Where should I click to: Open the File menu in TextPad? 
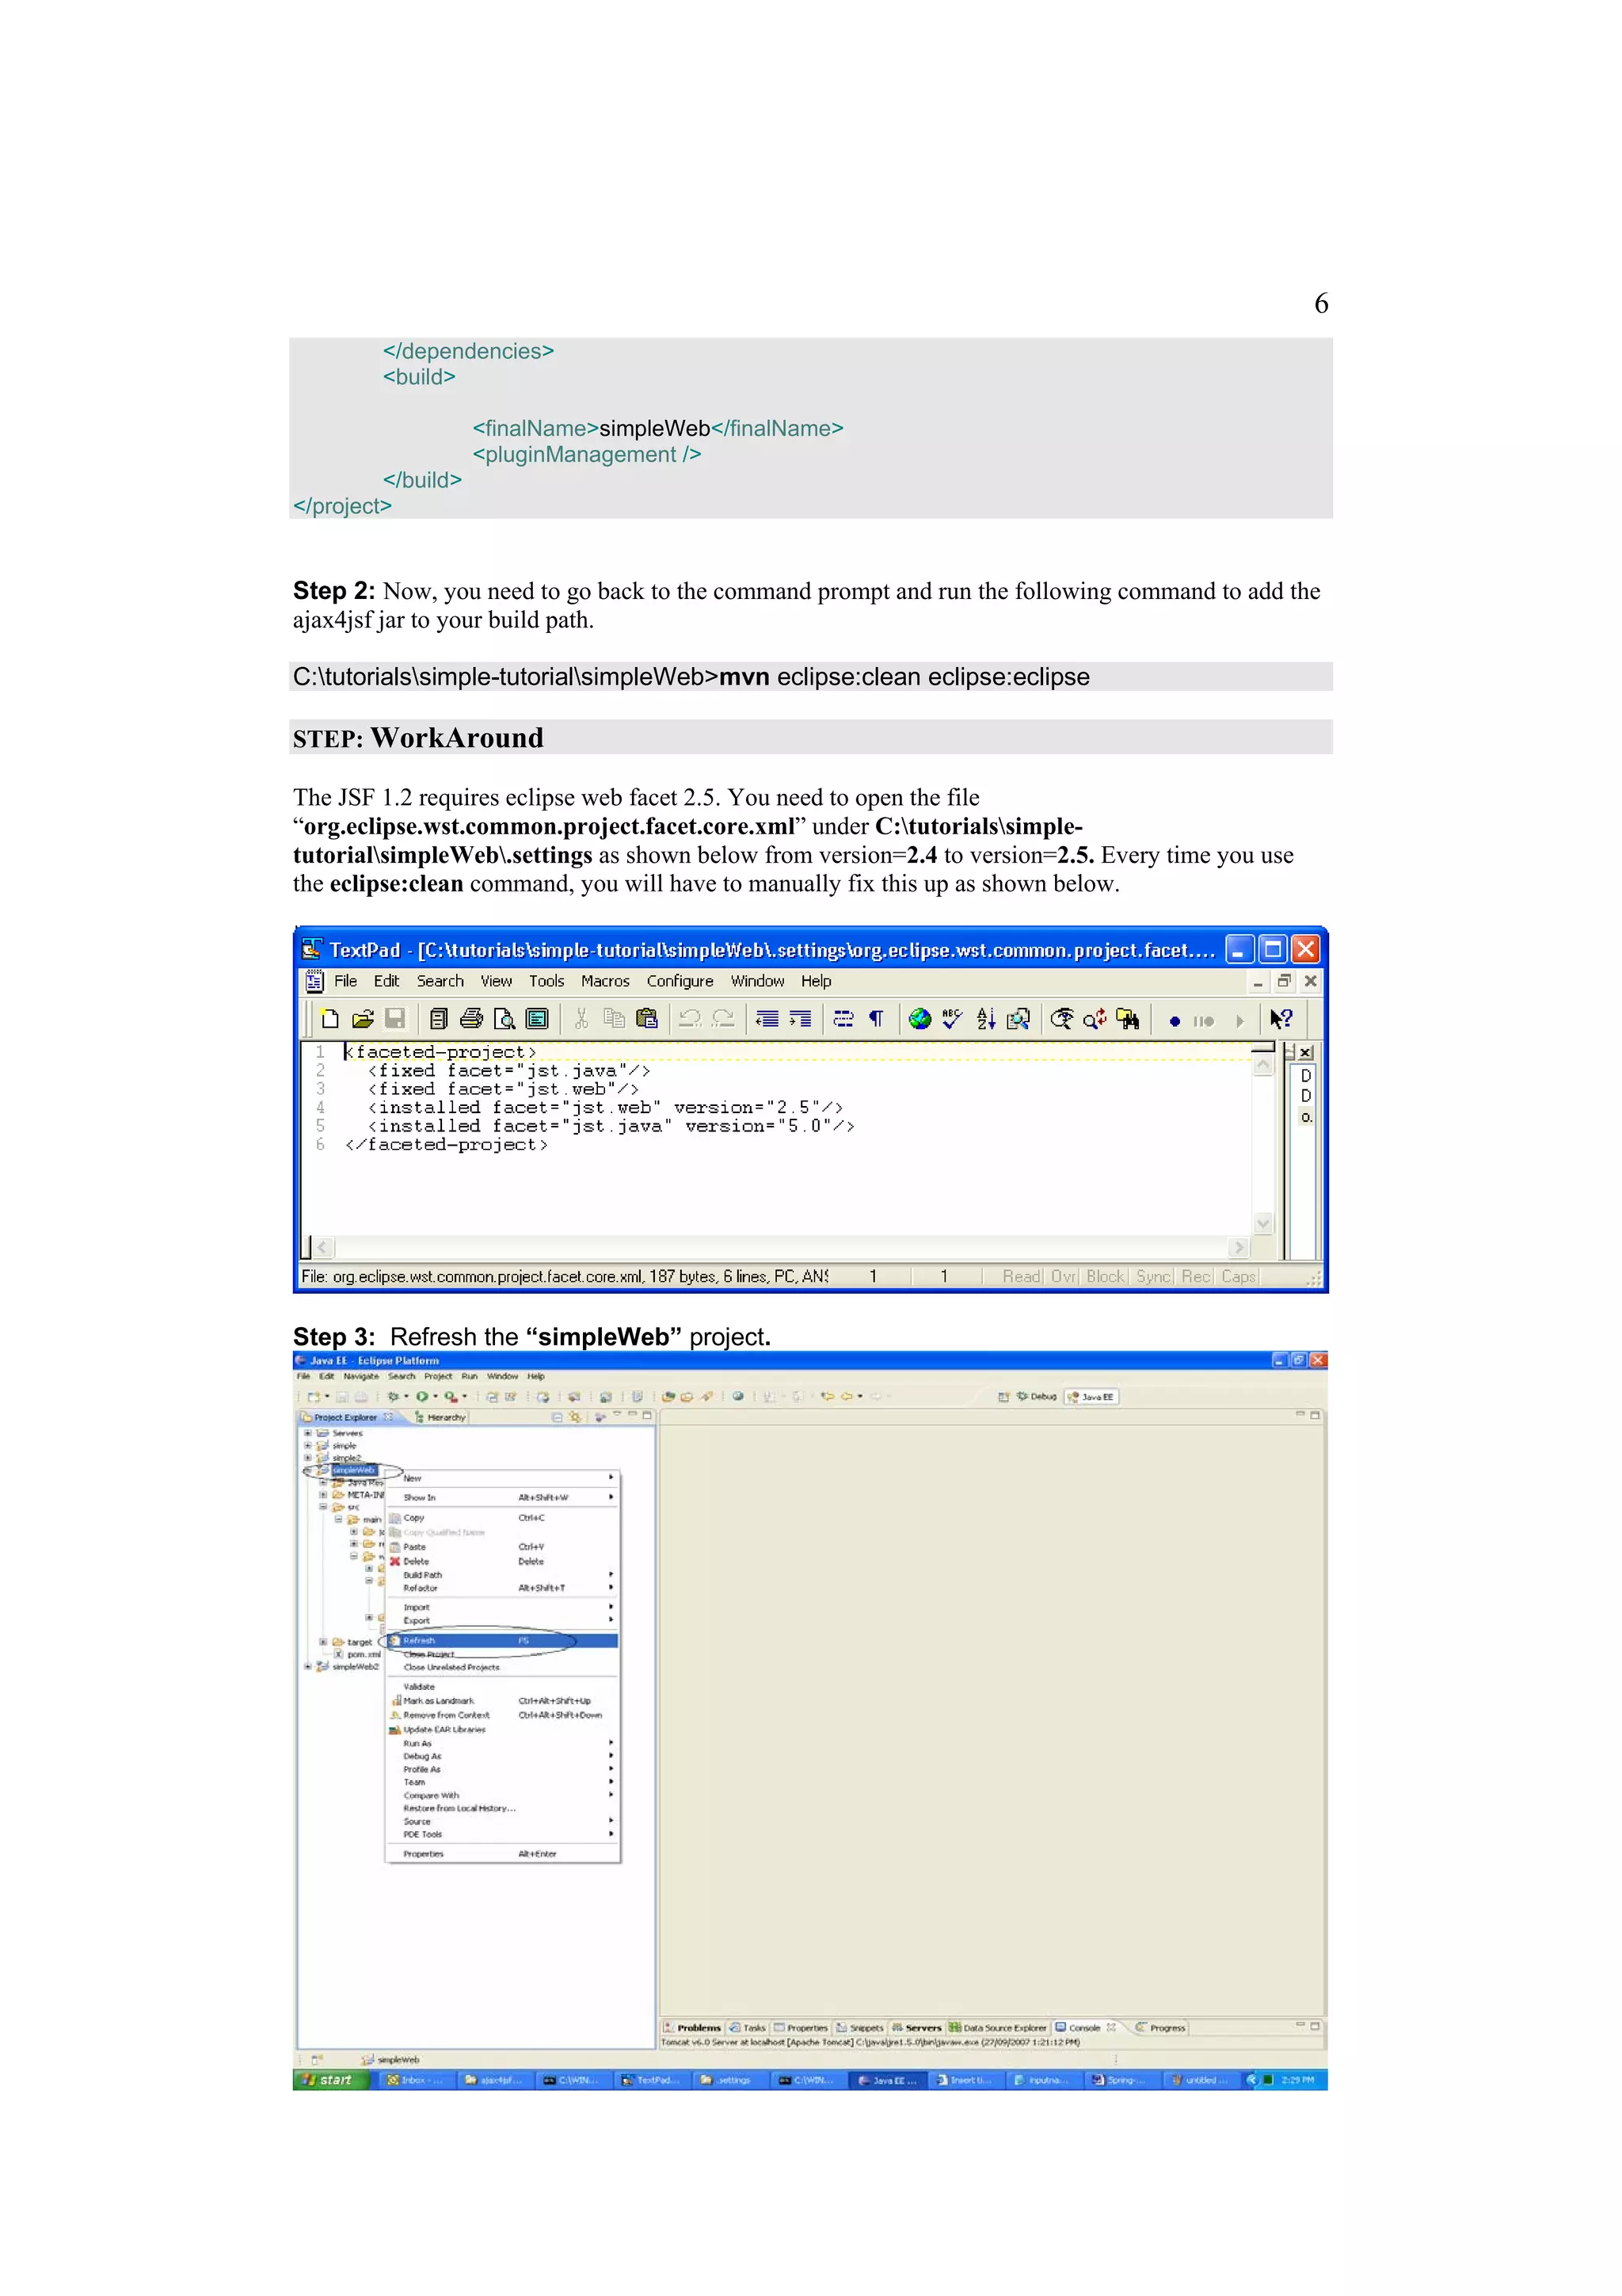pyautogui.click(x=346, y=981)
